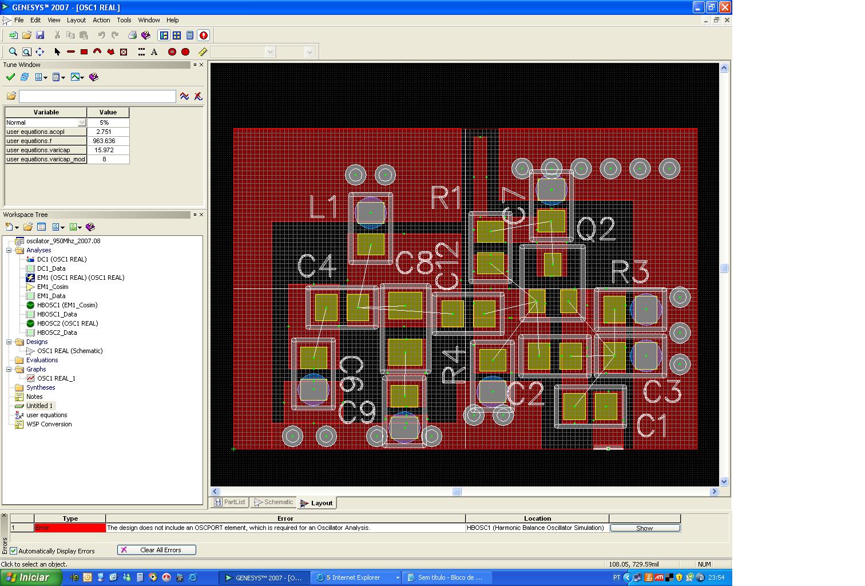Toggle Automatically Display Errors checkbox

point(13,551)
